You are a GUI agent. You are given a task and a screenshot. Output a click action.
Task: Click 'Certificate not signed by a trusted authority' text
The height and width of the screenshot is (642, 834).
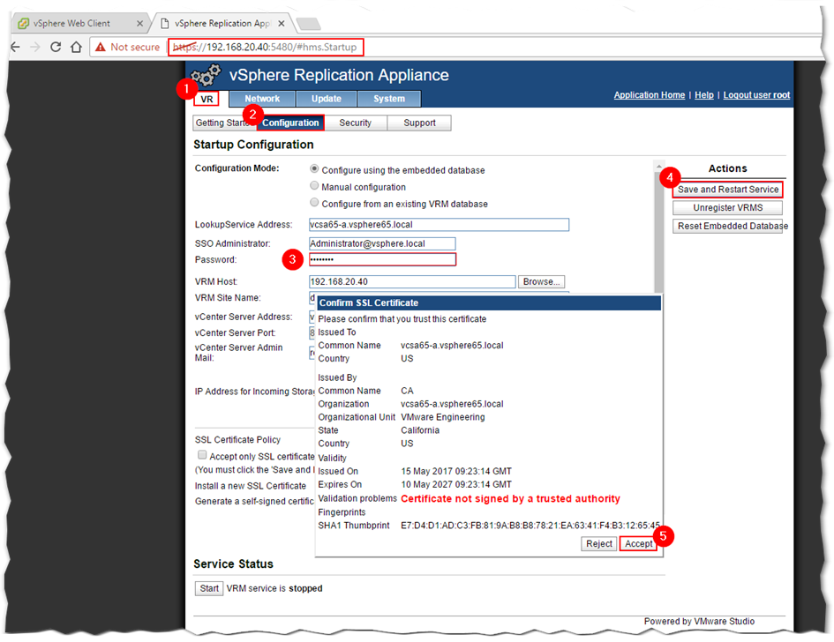point(510,498)
